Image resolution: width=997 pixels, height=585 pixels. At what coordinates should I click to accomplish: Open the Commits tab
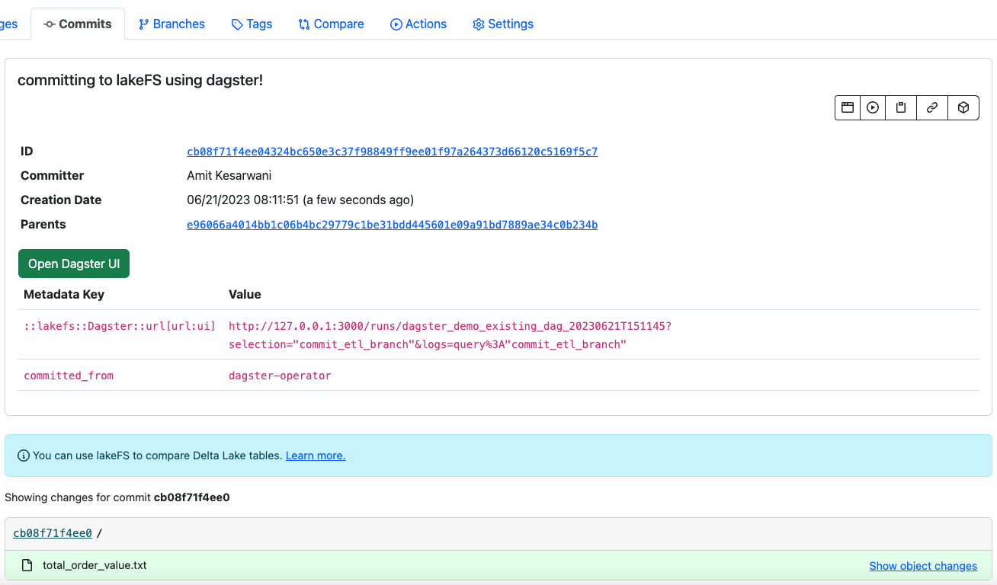78,24
